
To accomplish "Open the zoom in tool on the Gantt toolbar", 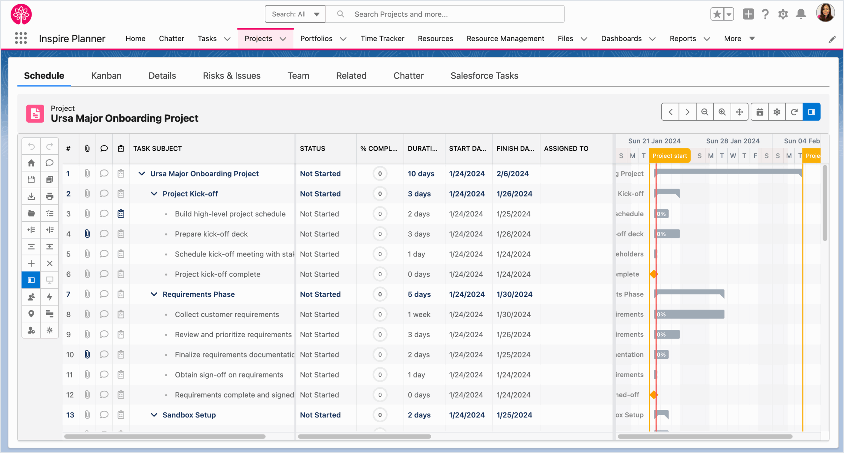I will pos(722,111).
